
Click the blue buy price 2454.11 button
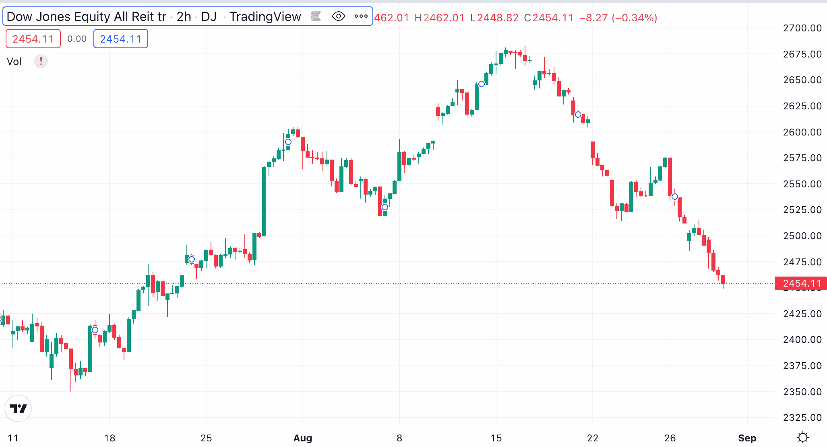tap(121, 39)
